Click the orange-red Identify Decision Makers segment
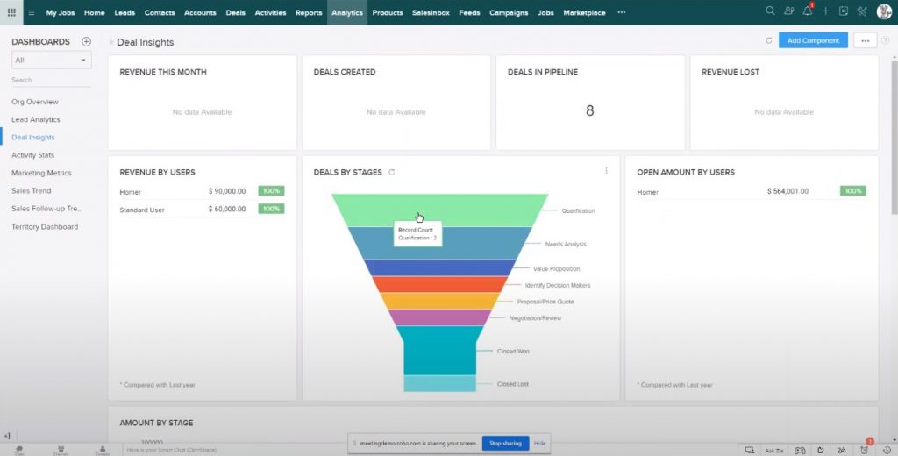Screen dimensions: 898x456 coord(439,284)
